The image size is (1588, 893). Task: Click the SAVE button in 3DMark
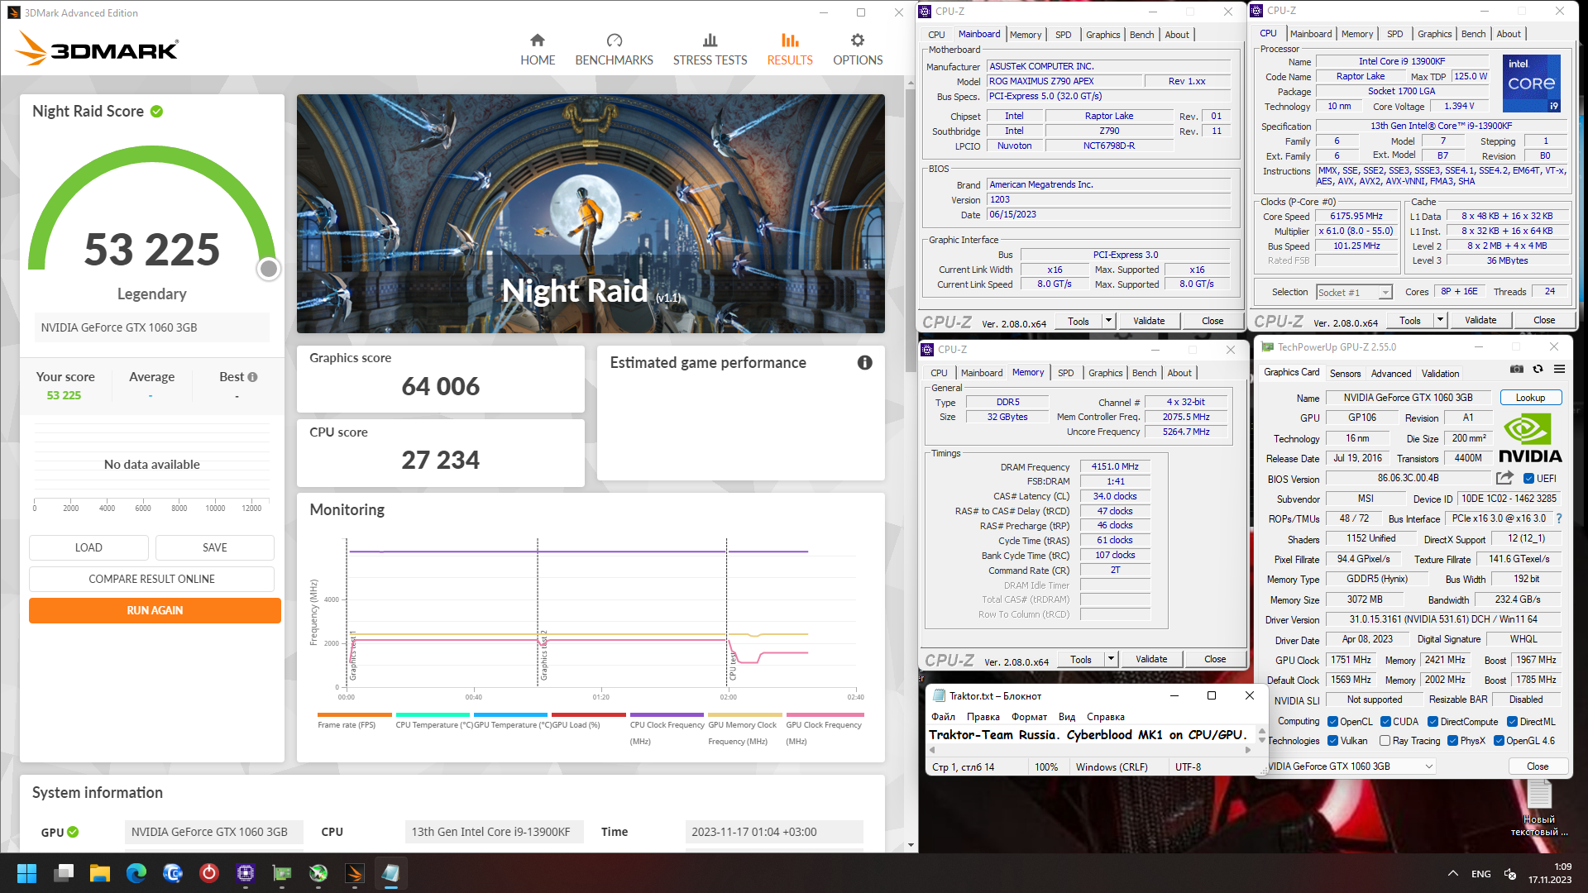click(215, 547)
